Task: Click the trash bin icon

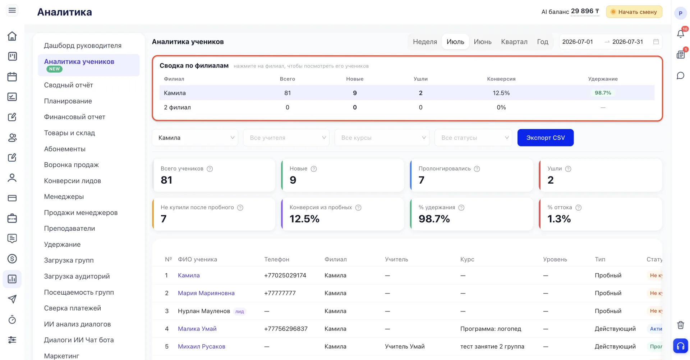Action: pyautogui.click(x=680, y=325)
